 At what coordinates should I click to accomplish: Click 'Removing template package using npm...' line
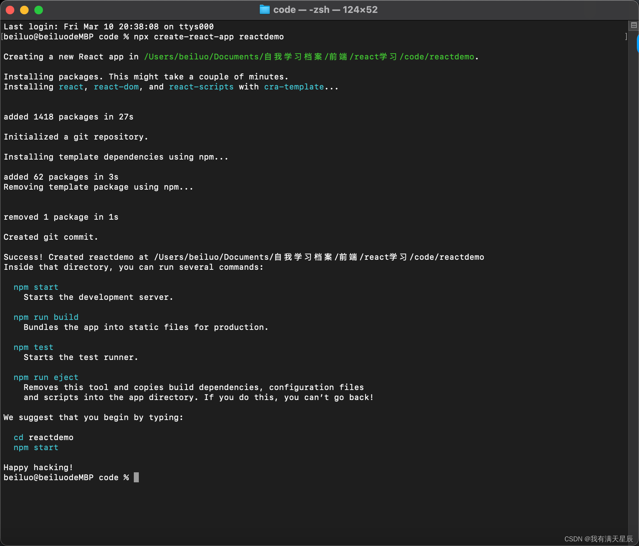[98, 187]
